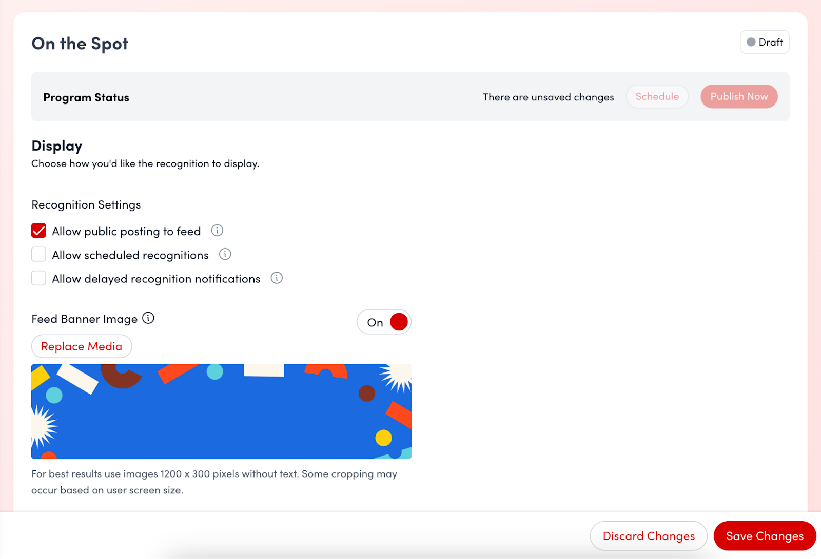
Task: Uncheck the Allow public posting to feed checkbox
Action: pos(39,231)
